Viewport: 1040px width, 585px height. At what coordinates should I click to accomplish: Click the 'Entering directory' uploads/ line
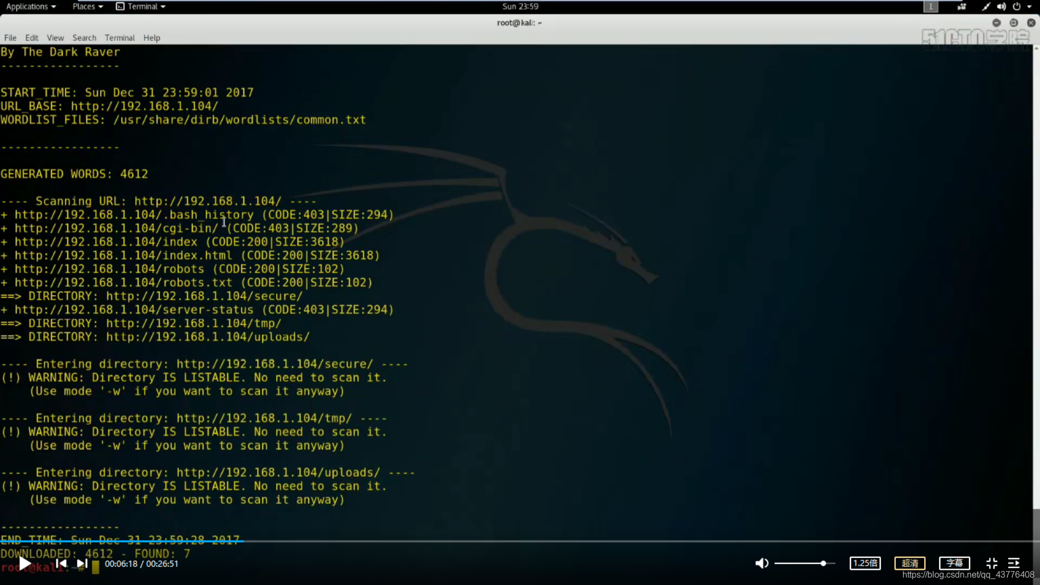tap(207, 472)
